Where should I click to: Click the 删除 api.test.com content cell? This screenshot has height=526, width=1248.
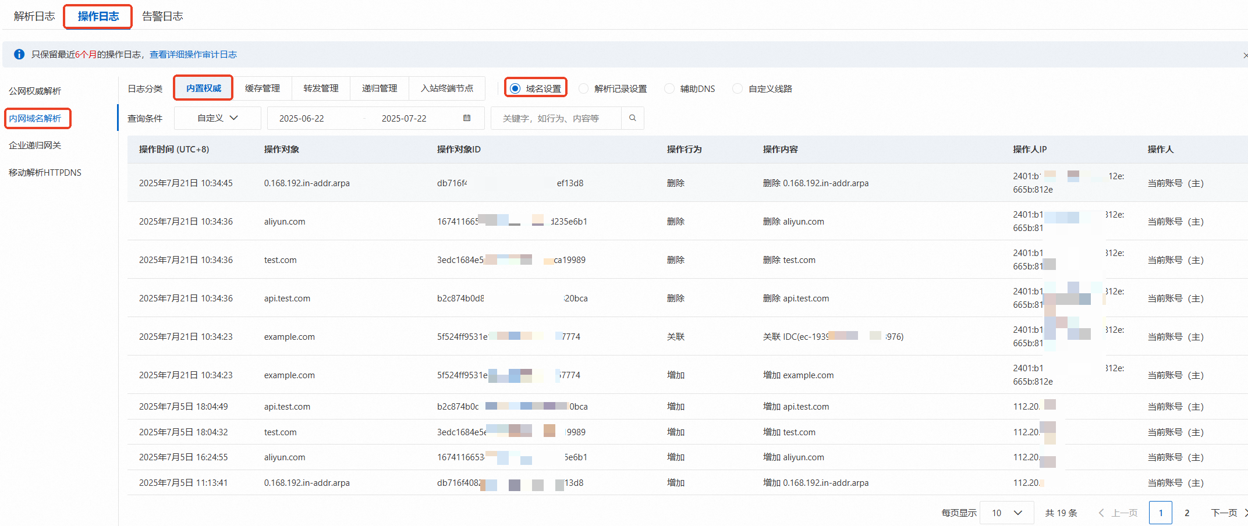tap(796, 298)
